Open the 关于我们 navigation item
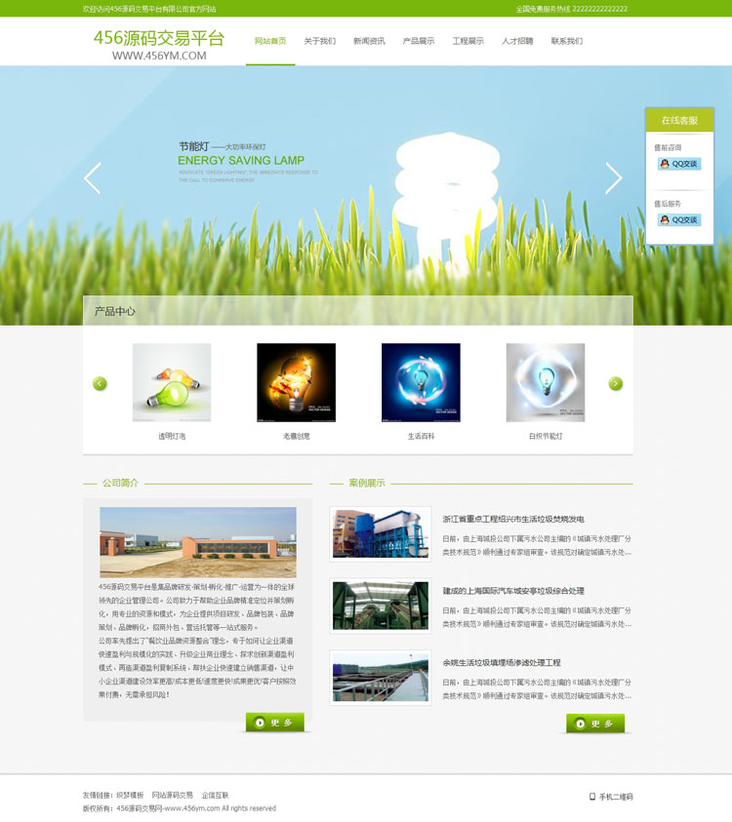 coord(319,41)
